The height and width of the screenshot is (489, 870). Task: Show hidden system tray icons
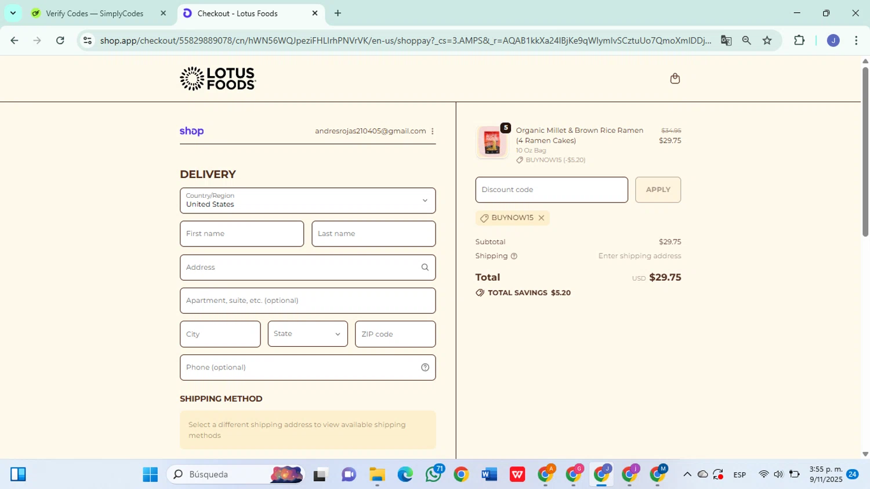coord(687,474)
